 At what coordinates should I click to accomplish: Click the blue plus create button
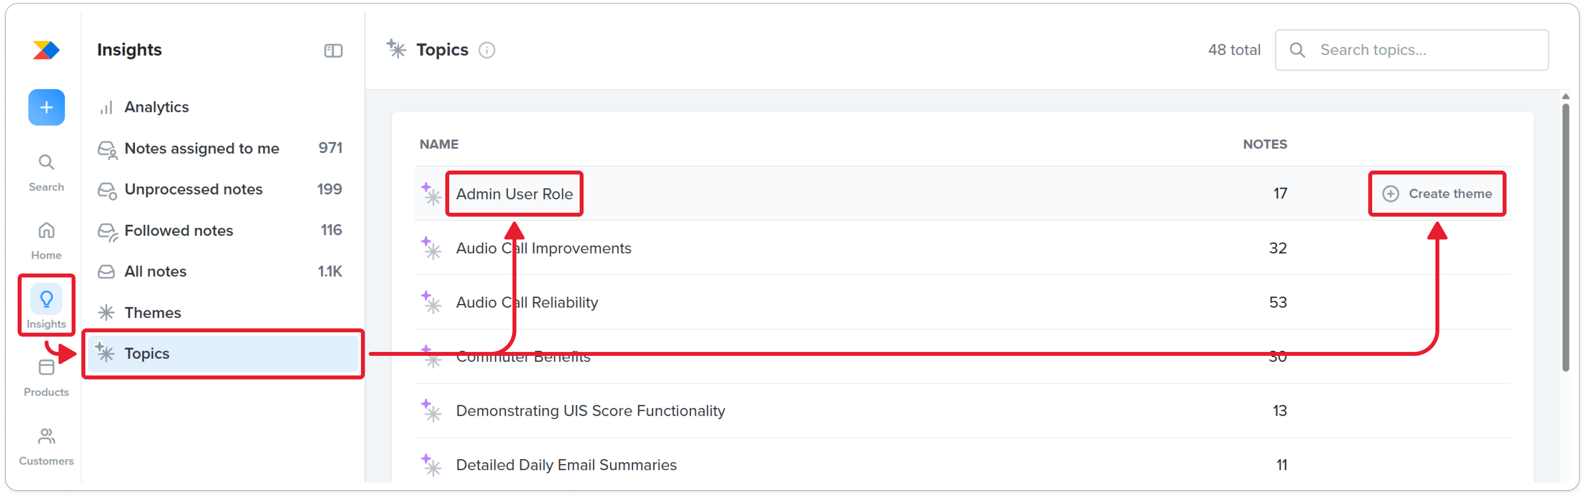point(46,108)
